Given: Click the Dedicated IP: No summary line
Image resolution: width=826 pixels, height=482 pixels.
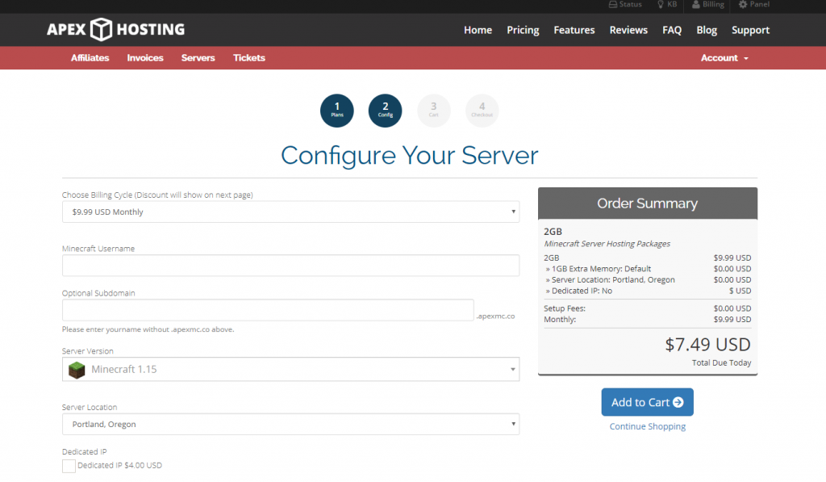Looking at the screenshot, I should click(x=648, y=291).
